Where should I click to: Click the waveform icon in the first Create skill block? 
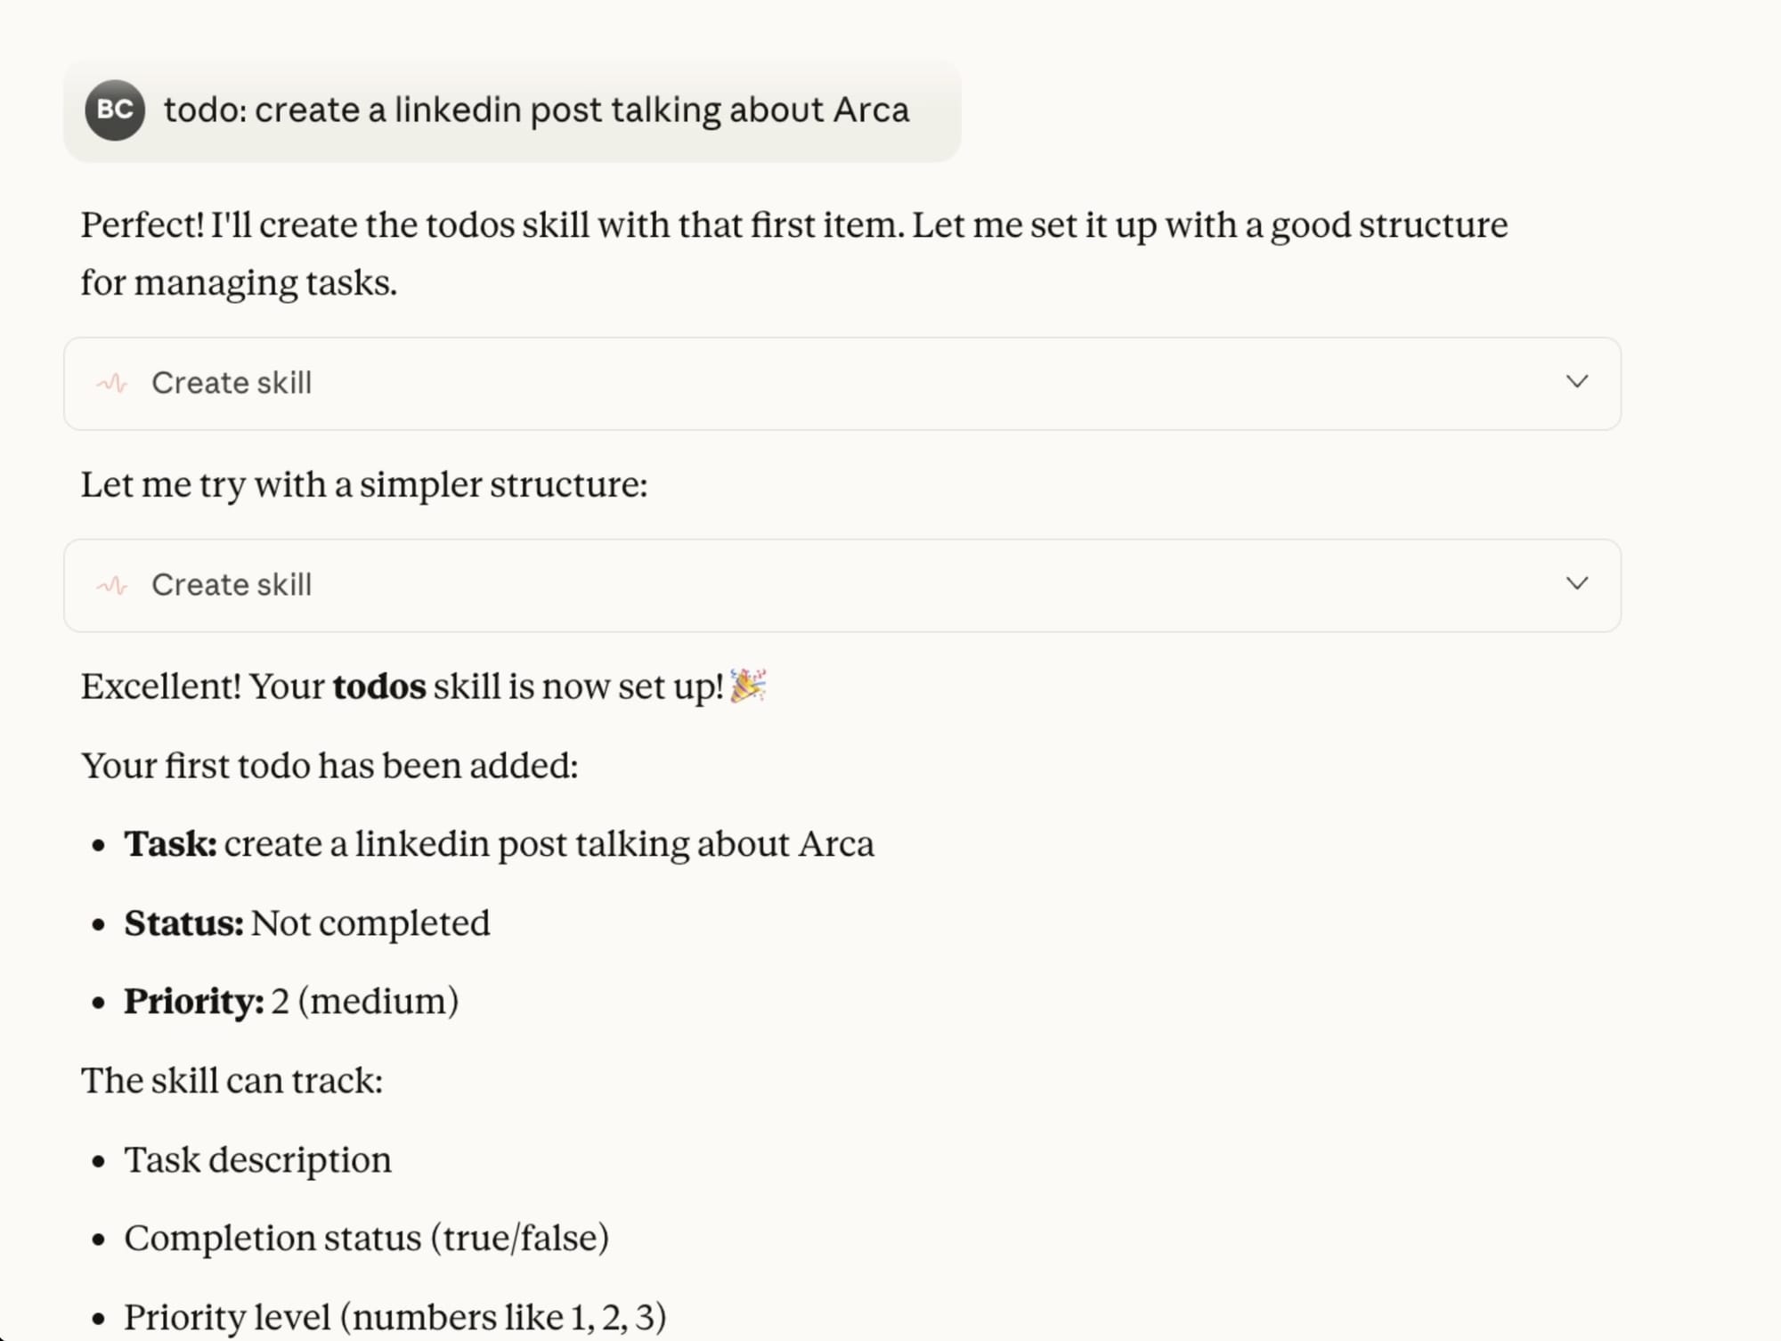tap(112, 384)
